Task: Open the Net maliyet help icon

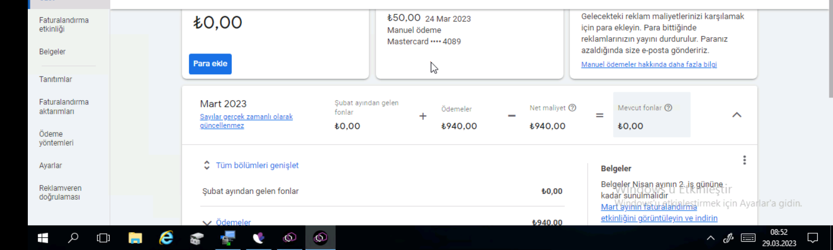Action: 572,107
